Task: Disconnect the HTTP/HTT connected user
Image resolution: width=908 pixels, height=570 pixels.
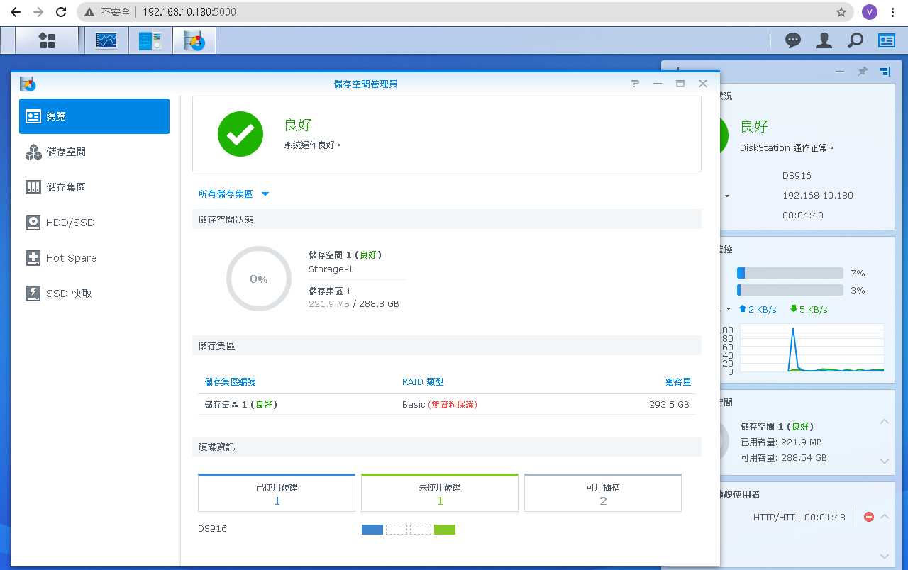Action: [x=869, y=517]
